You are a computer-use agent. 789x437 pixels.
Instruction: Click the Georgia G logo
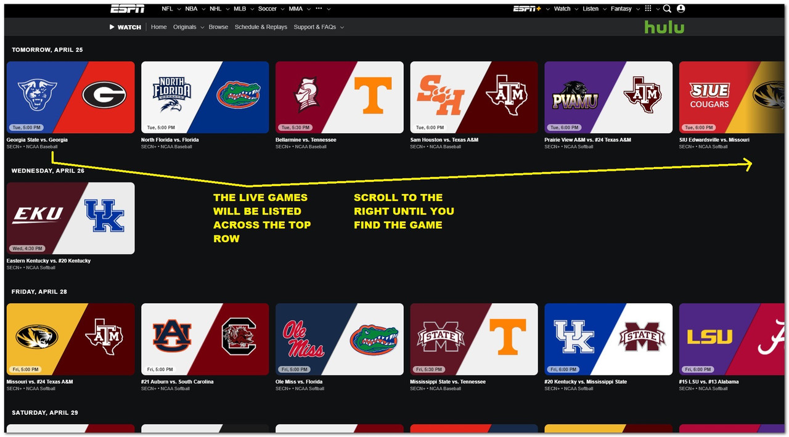tap(104, 95)
